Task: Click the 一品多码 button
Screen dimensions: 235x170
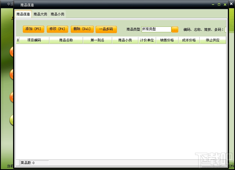Action: pyautogui.click(x=106, y=29)
